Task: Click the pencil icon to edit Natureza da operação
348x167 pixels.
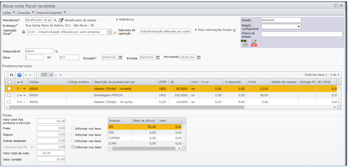Action: click(115, 33)
